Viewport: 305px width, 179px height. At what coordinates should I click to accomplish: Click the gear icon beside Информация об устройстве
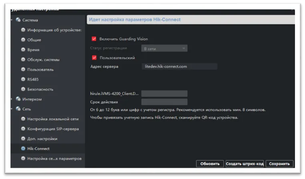(x=23, y=30)
